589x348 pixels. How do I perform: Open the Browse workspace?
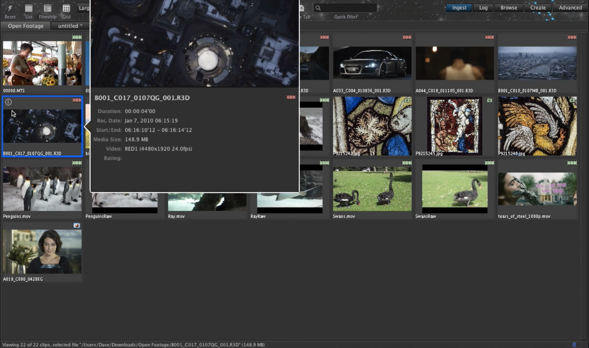(509, 8)
